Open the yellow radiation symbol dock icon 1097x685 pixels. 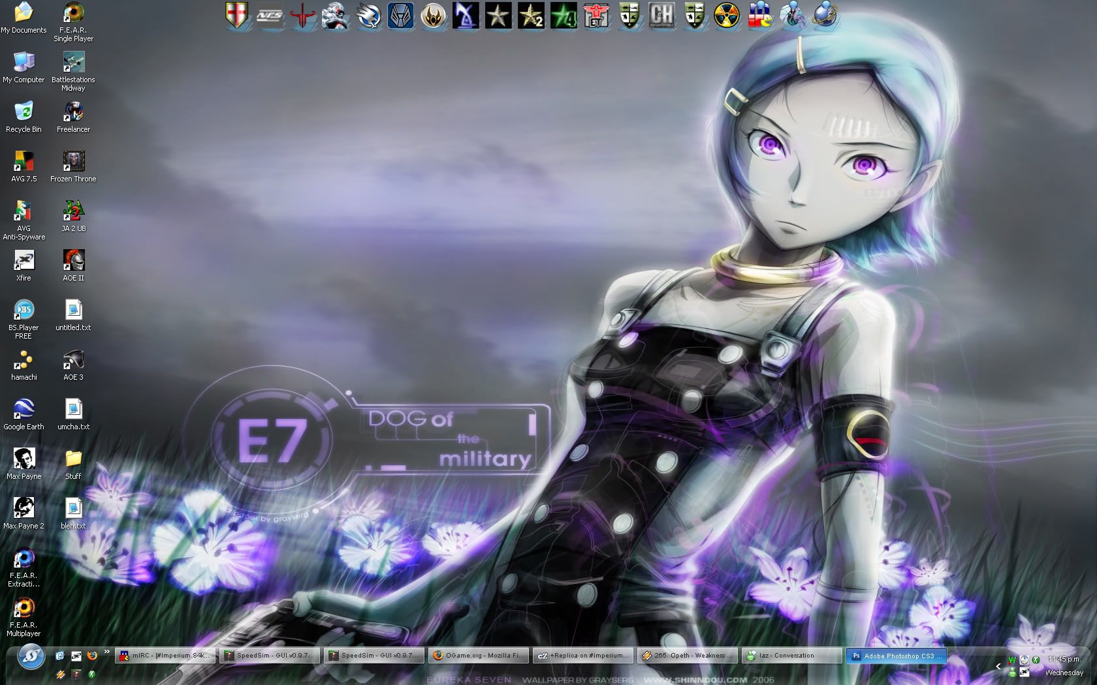coord(727,15)
